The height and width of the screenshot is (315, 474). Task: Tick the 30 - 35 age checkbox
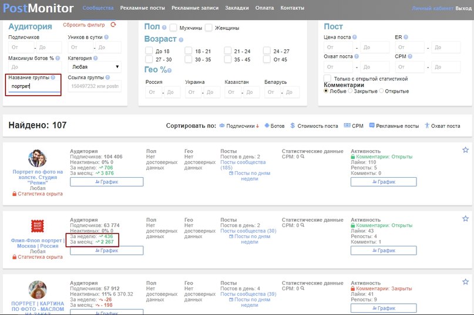point(189,59)
